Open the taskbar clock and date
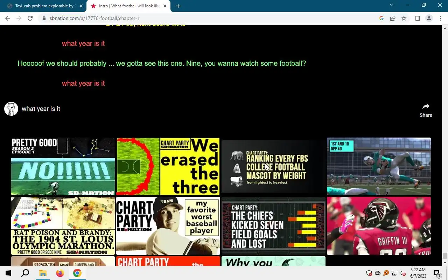This screenshot has width=448, height=280. pyautogui.click(x=418, y=273)
